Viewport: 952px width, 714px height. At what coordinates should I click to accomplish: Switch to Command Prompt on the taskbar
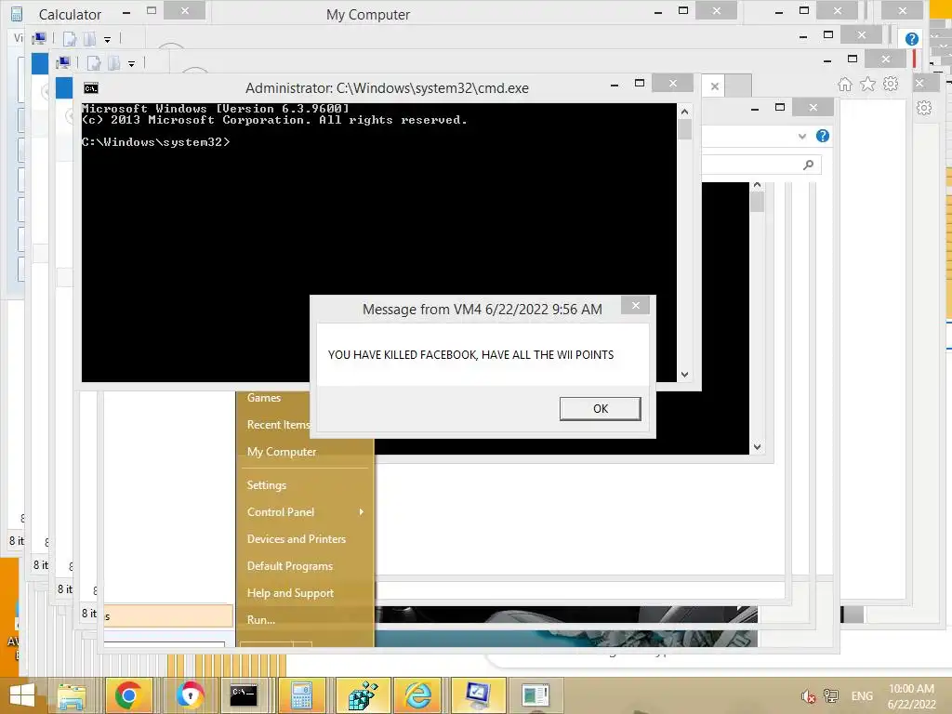(243, 695)
